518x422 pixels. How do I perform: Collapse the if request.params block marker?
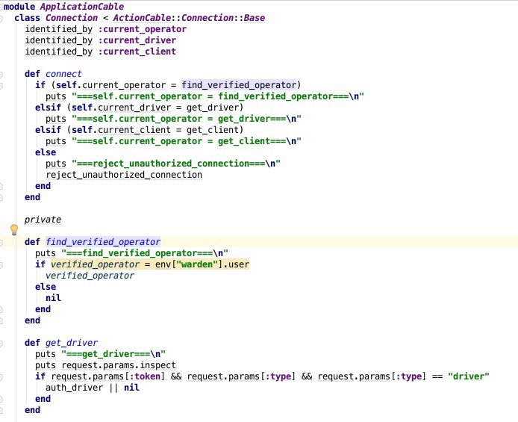pos(1,377)
